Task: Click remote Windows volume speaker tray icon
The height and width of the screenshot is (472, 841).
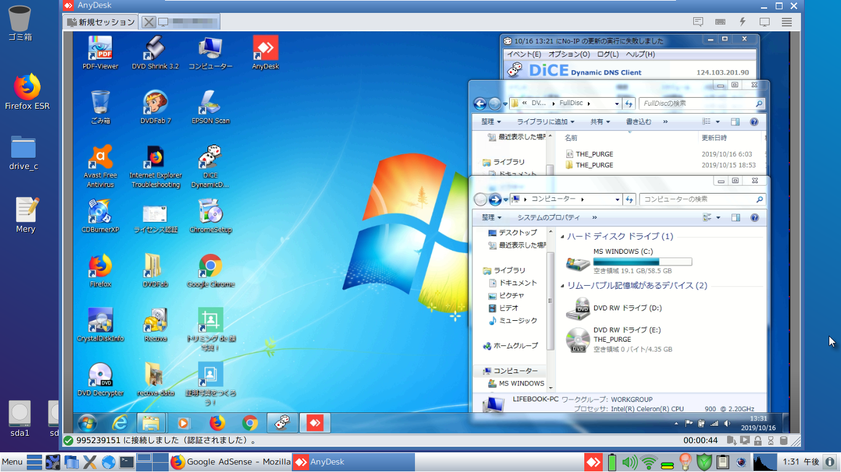Action: click(x=726, y=423)
